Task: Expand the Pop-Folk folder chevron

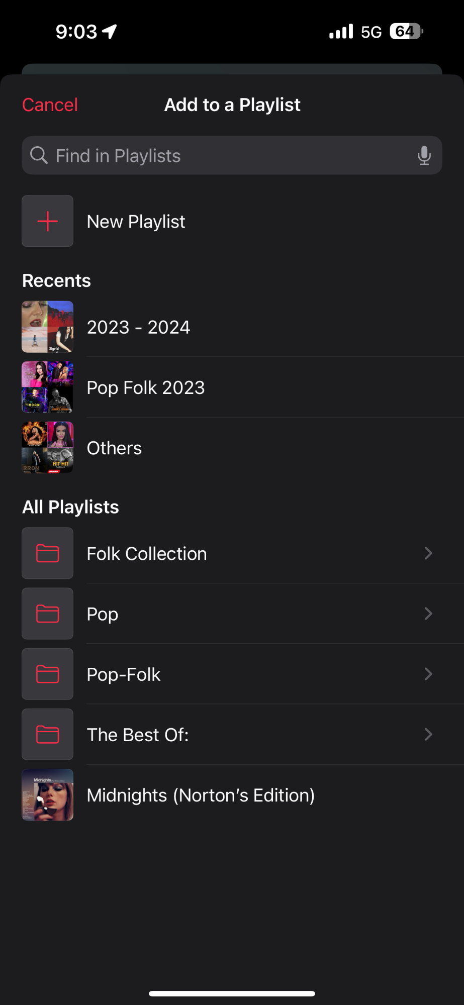Action: point(428,674)
